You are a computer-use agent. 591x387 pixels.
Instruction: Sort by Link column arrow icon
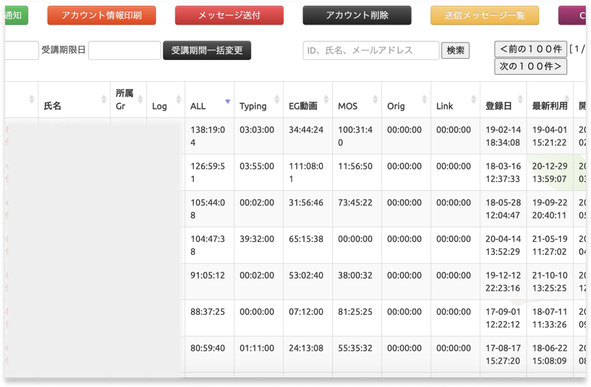[x=474, y=99]
